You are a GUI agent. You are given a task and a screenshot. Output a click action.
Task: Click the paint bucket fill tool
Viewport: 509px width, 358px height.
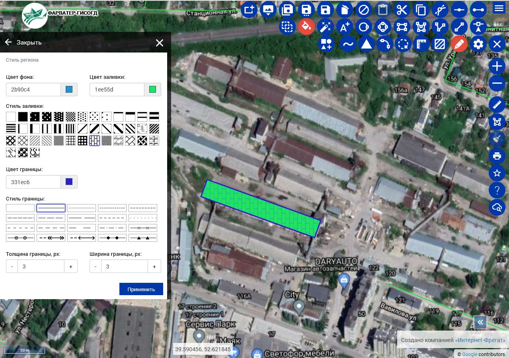click(306, 27)
